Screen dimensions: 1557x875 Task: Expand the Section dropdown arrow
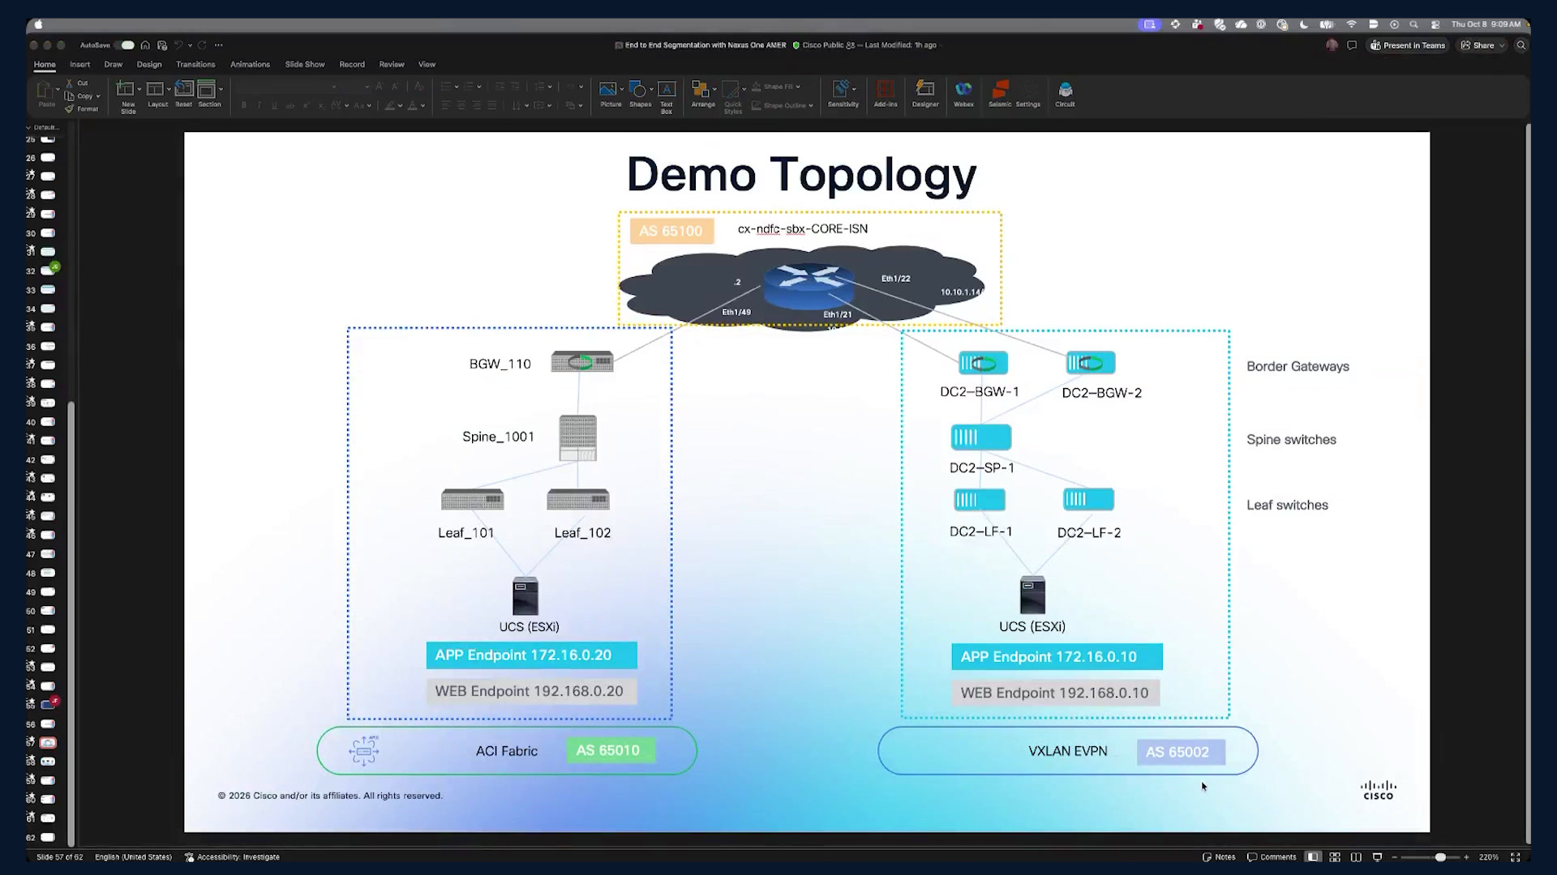pos(221,89)
